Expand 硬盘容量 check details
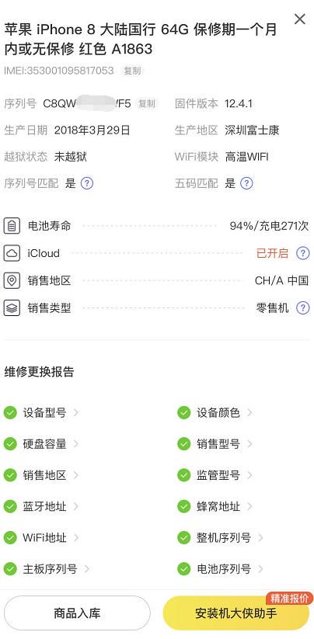This screenshot has height=639, width=314. tap(41, 444)
